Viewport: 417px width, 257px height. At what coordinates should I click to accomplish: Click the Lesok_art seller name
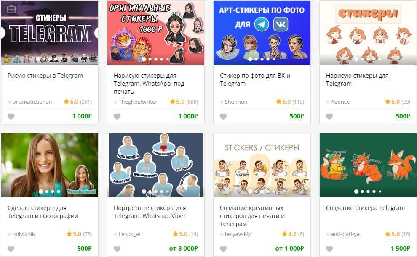pyautogui.click(x=131, y=234)
